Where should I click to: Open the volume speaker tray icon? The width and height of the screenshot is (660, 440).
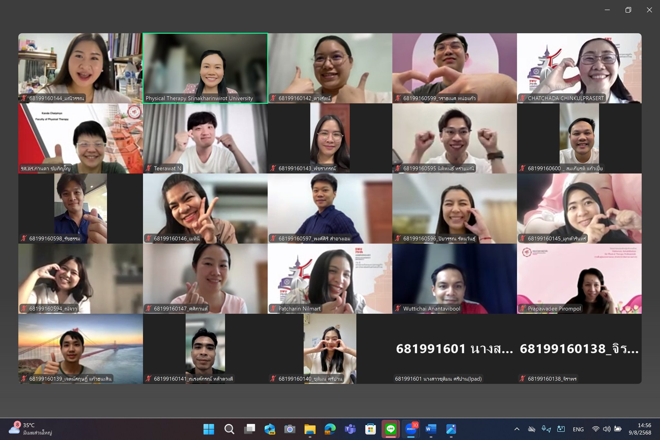pyautogui.click(x=607, y=429)
